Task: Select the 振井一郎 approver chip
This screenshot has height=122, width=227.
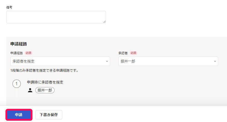Action: point(45,90)
